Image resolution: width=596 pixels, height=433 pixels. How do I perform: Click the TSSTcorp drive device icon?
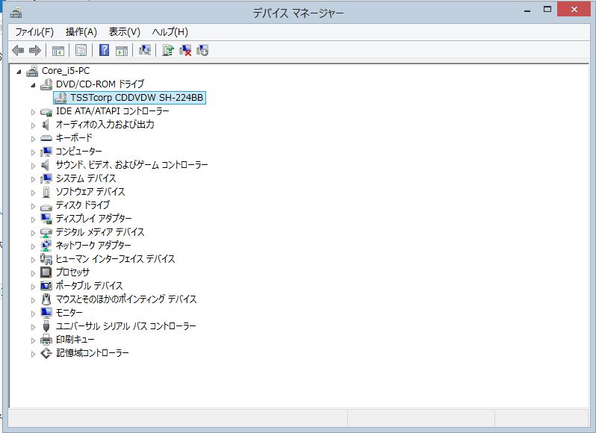[60, 98]
